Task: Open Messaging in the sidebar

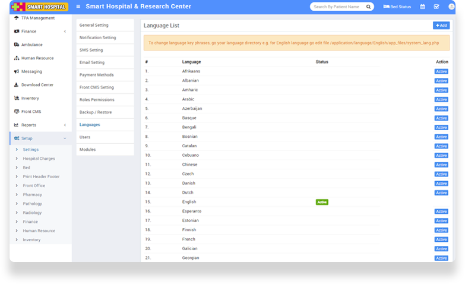Action: (x=31, y=71)
